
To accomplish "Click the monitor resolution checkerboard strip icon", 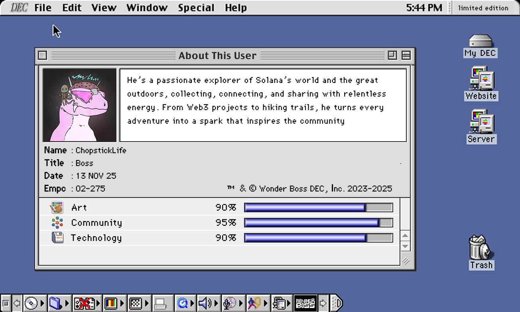I will pos(136,304).
